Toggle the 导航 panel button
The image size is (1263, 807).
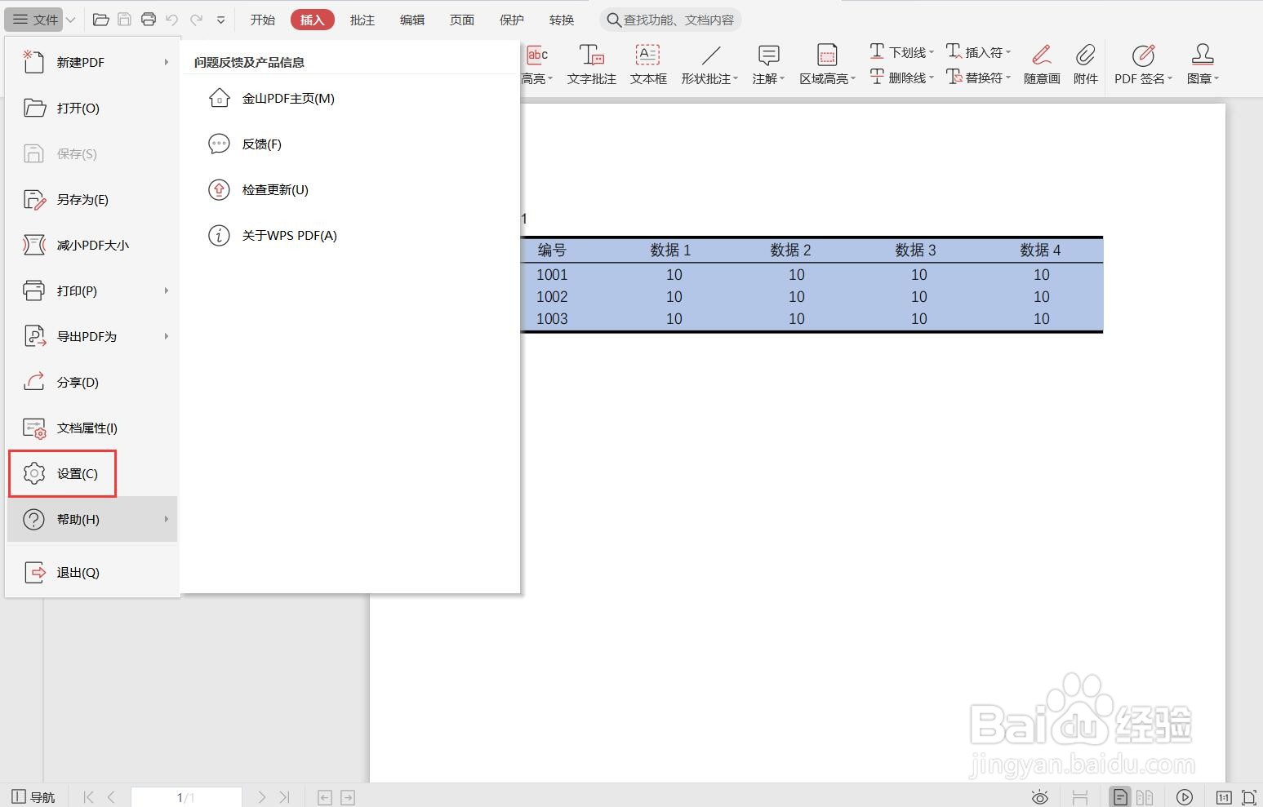pyautogui.click(x=33, y=797)
